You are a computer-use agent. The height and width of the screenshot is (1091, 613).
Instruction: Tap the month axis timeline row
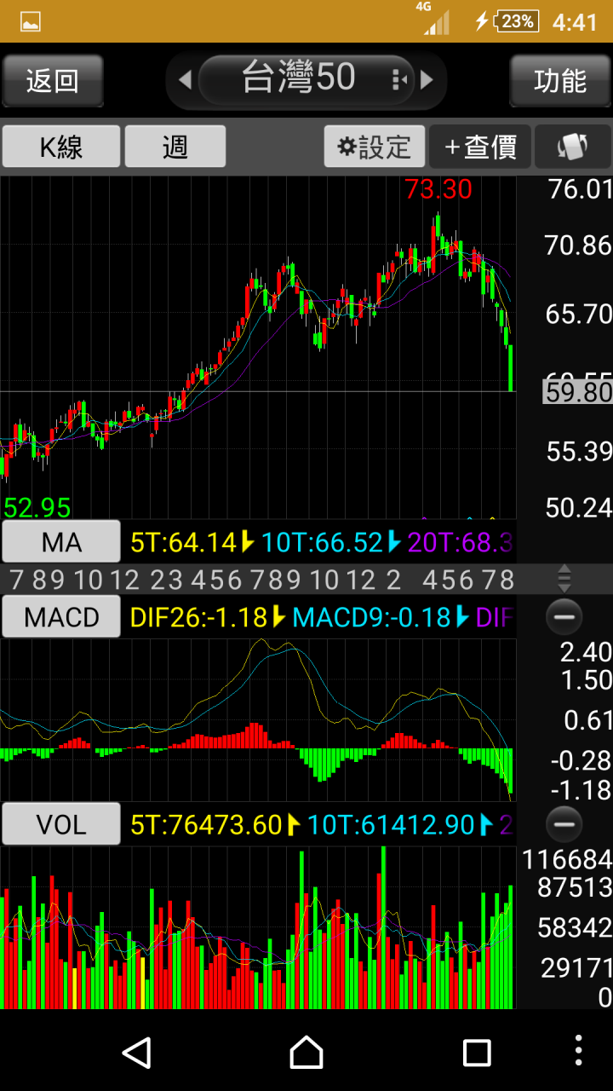[259, 580]
